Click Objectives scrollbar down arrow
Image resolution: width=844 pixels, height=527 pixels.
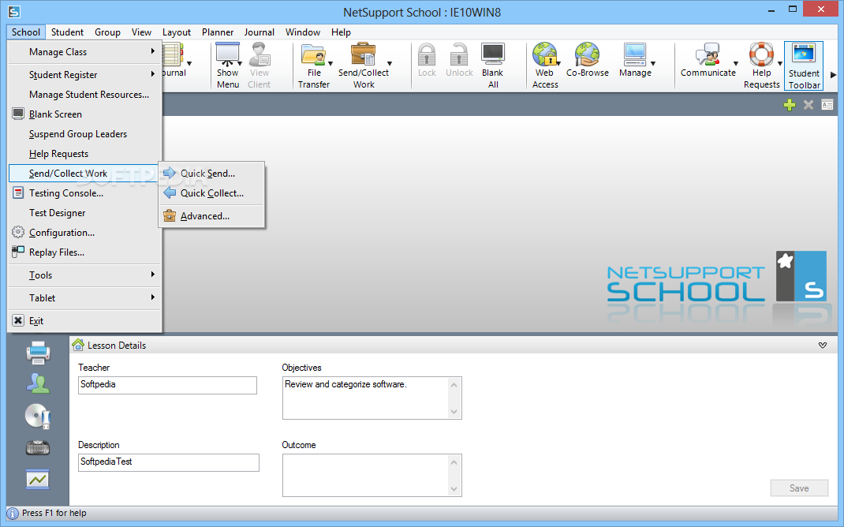[x=454, y=412]
